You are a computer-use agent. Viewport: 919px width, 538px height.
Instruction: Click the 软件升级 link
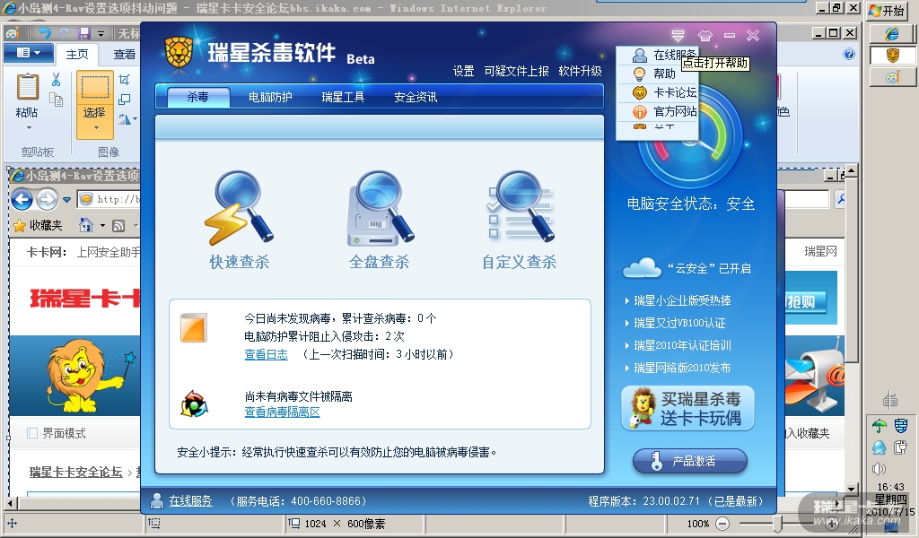581,71
